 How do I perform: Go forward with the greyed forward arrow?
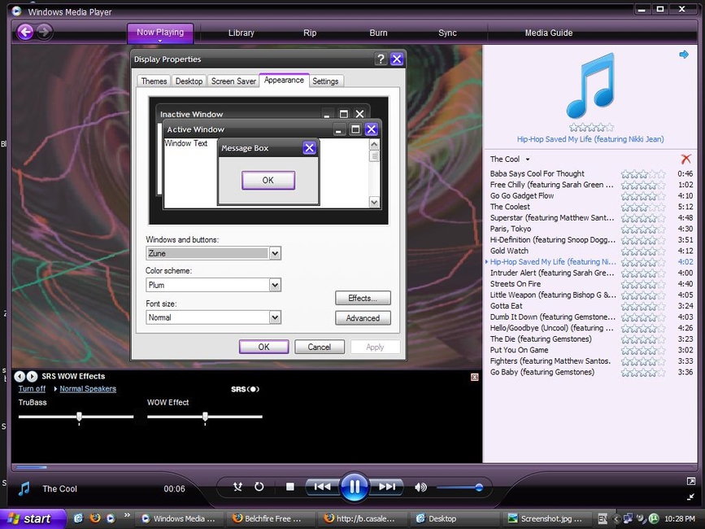click(44, 32)
